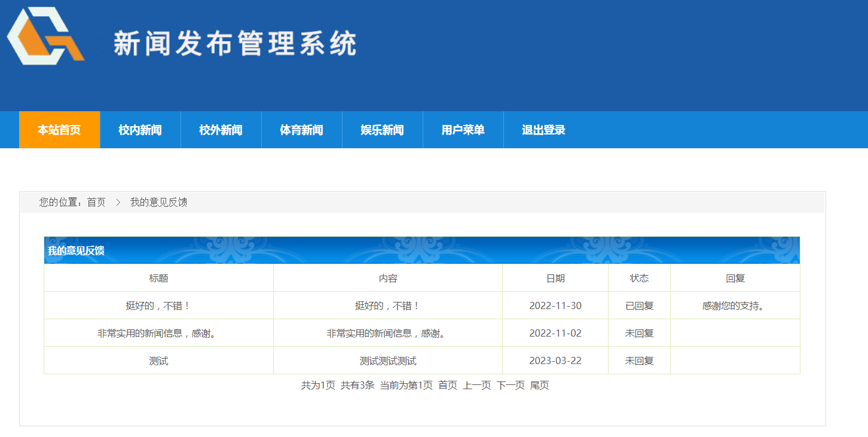Click the 标题 column header
Viewport: 868px width, 437px height.
pos(158,278)
